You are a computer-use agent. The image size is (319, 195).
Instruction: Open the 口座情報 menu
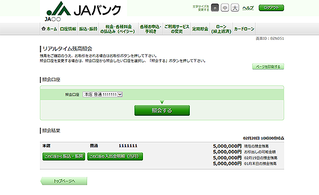pos(68,29)
